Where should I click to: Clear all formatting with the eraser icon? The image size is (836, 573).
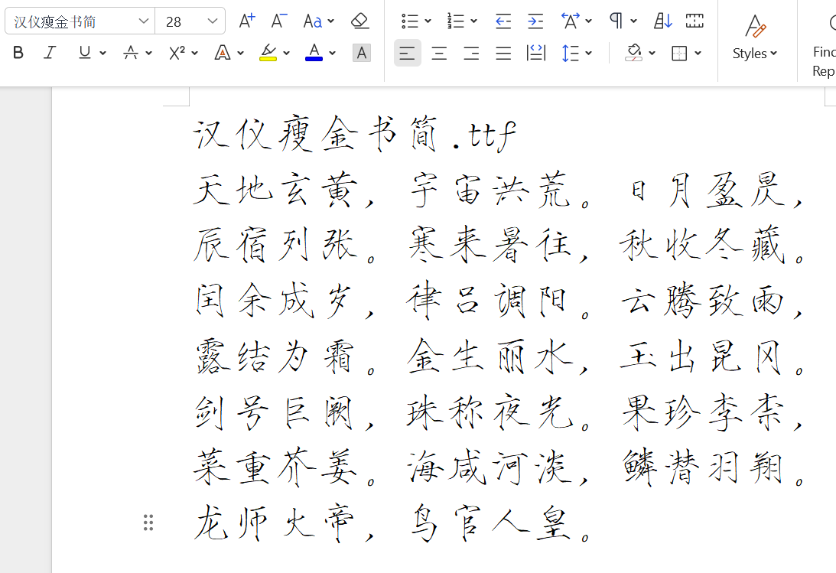pos(359,21)
